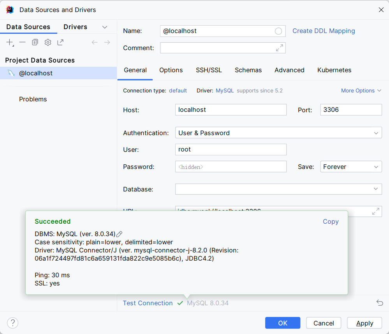Click the User input field
The height and width of the screenshot is (334, 389).
point(231,150)
